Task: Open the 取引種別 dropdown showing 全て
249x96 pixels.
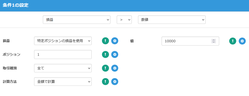Action: point(63,68)
